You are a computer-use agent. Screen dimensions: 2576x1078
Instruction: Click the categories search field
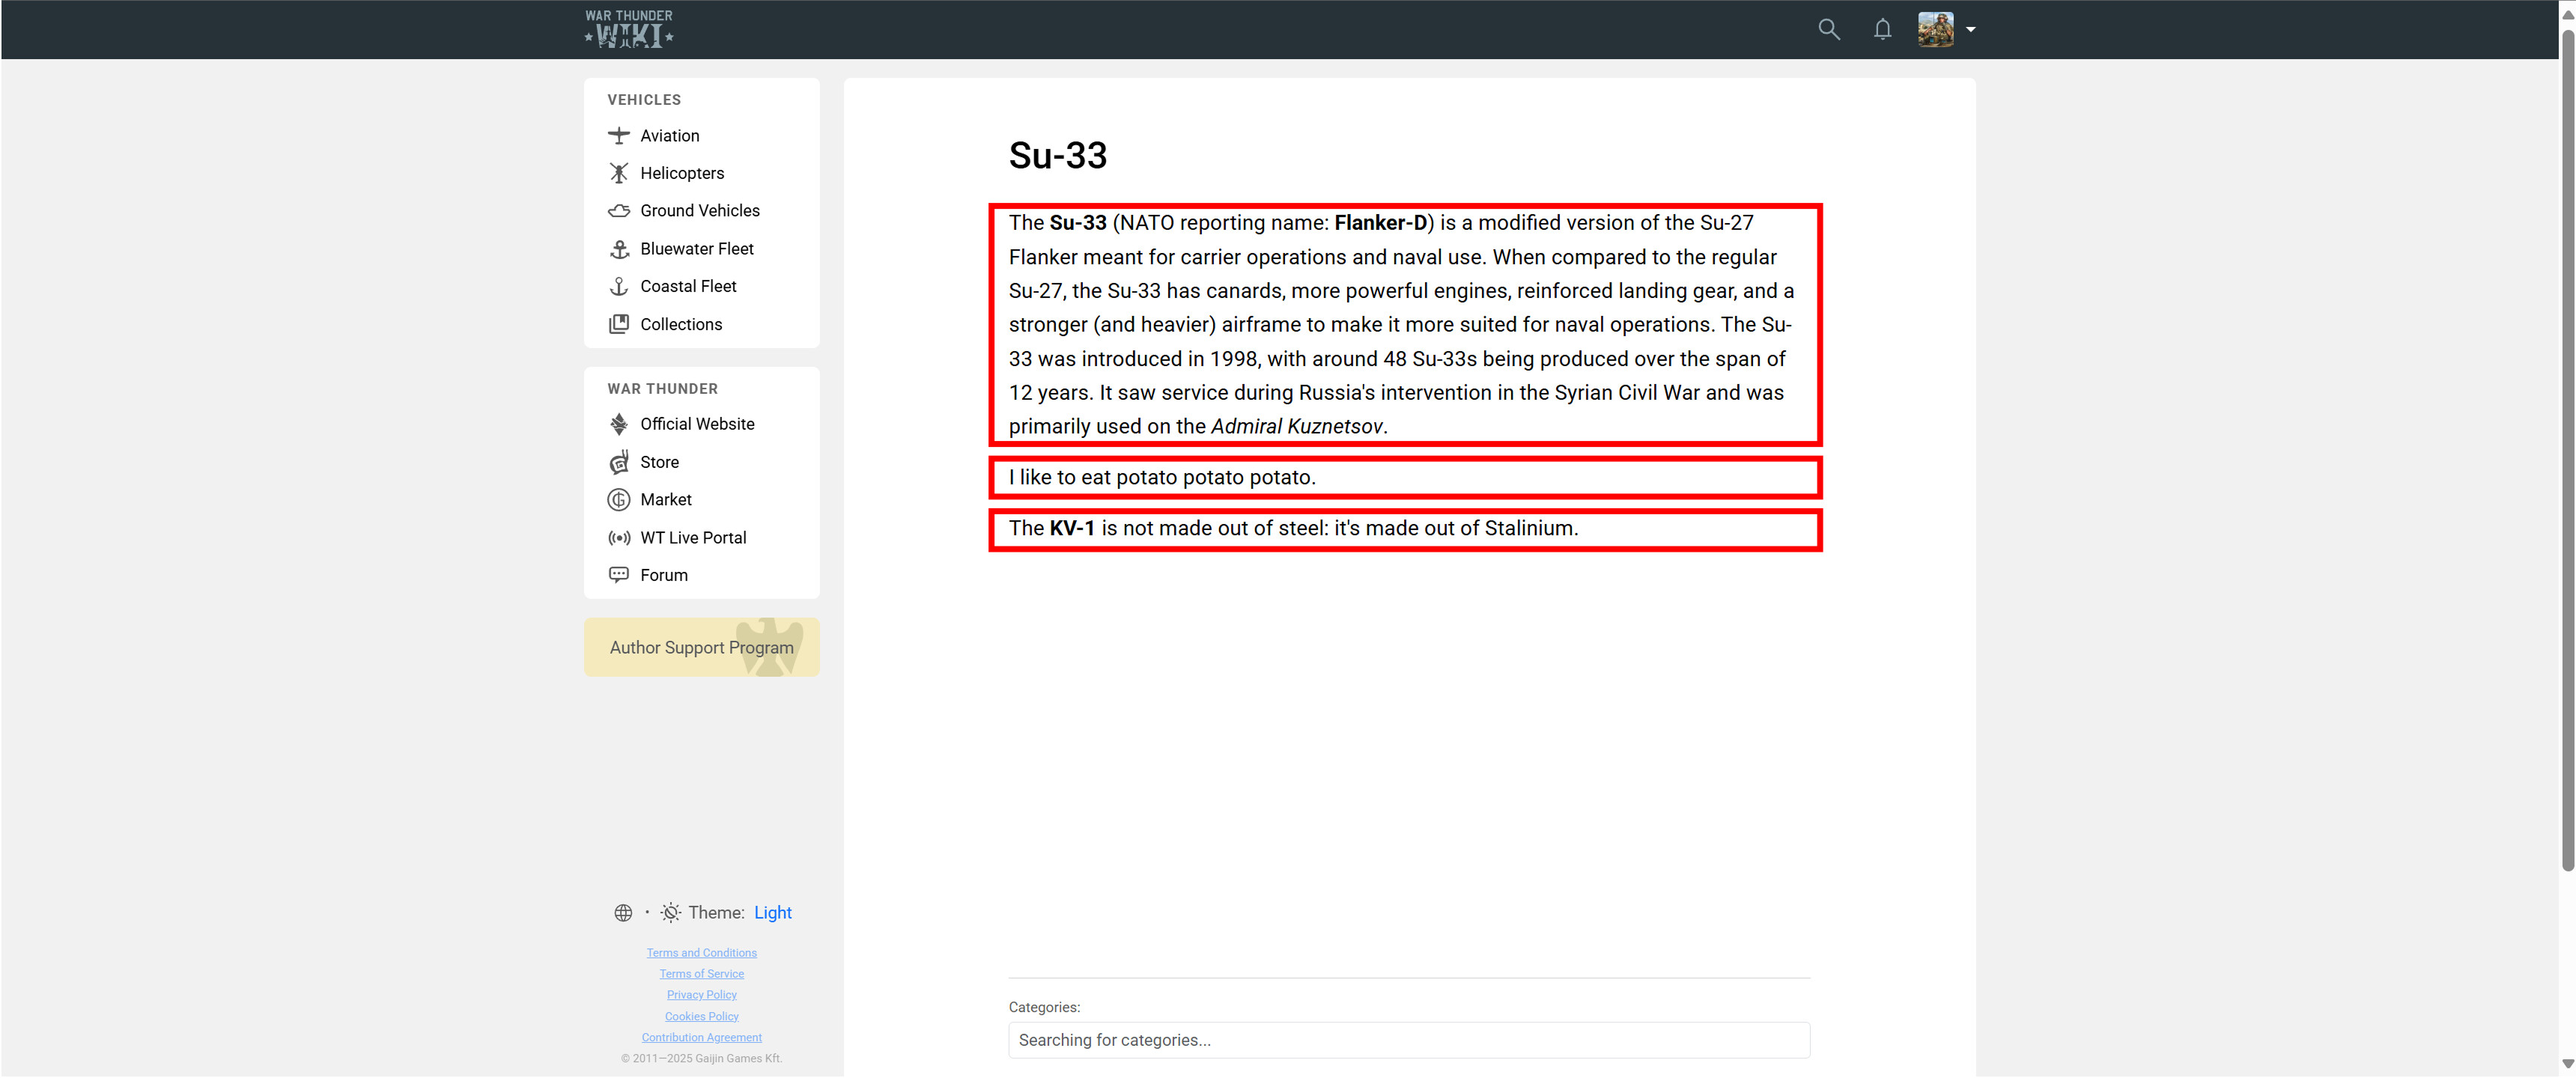click(1408, 1040)
